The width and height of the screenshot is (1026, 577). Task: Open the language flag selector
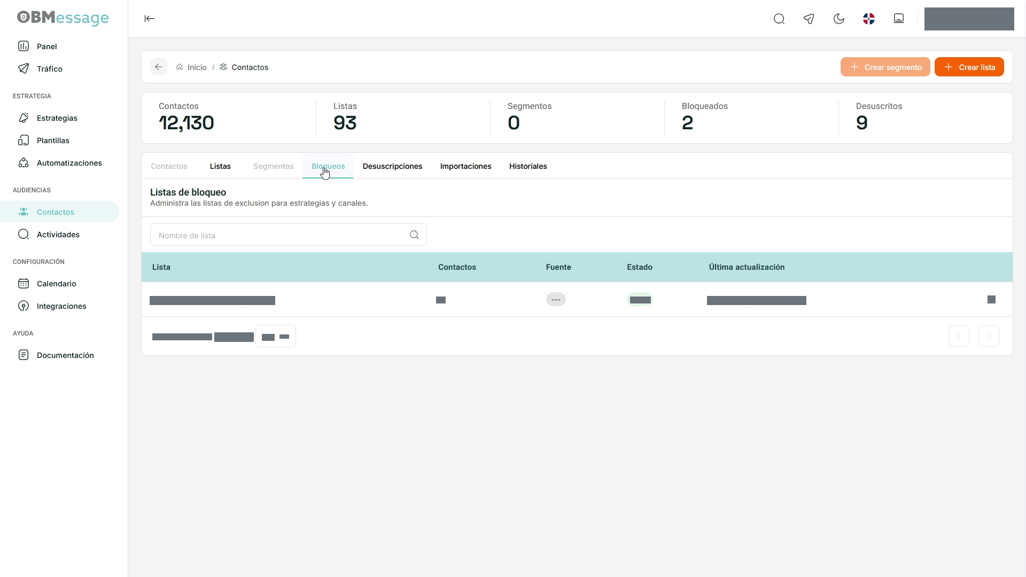869,19
